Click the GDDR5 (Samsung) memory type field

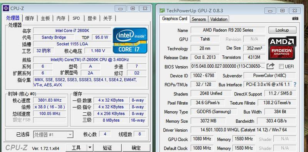tap(214, 112)
